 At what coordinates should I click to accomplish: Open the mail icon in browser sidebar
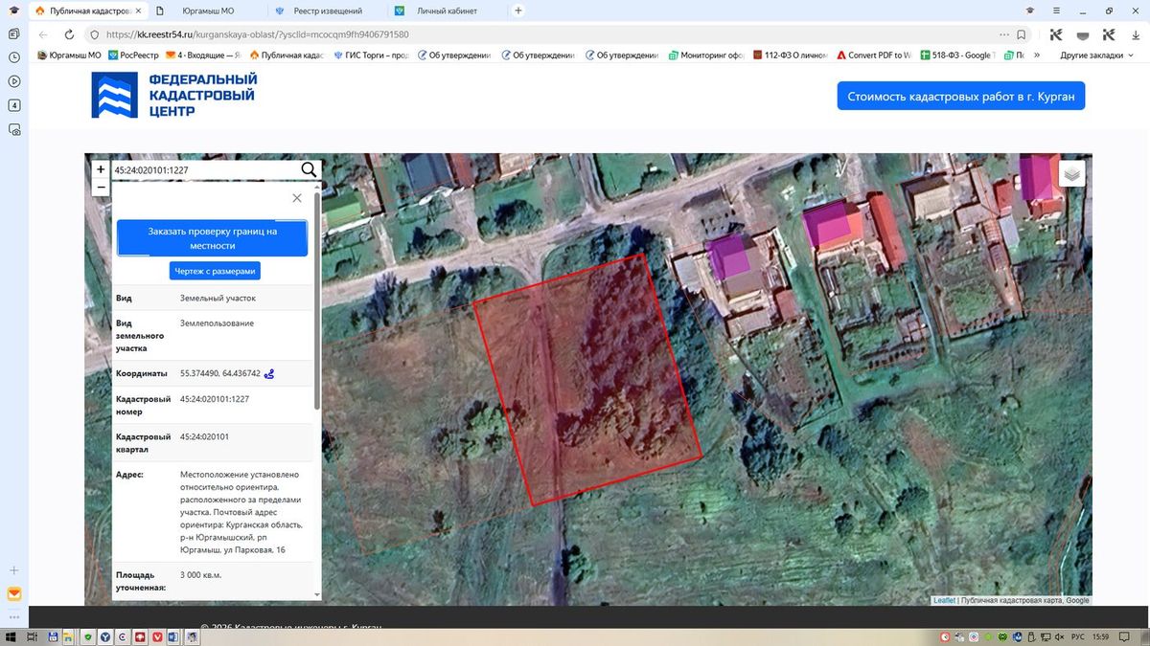point(14,594)
